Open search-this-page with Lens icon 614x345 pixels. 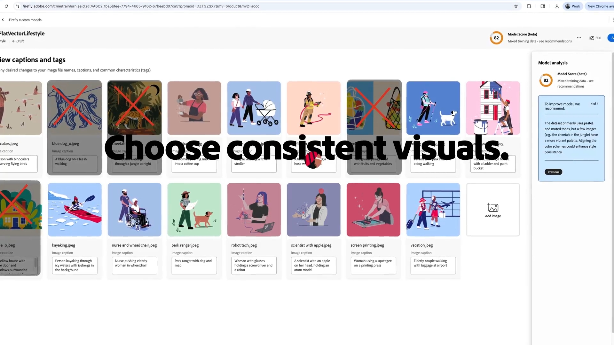543,6
